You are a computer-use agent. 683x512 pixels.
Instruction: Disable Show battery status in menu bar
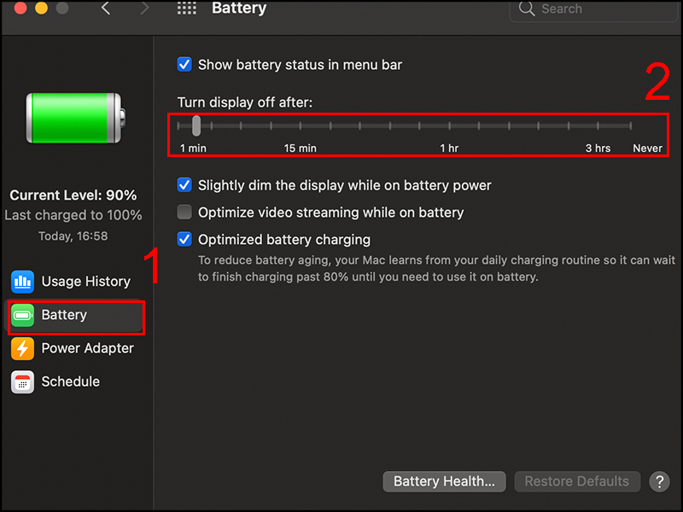tap(184, 64)
